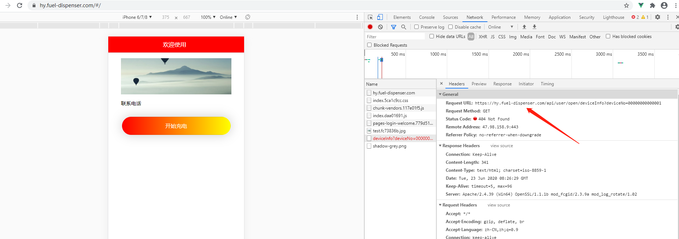Filter requests by CSS
This screenshot has width=679, height=239.
[x=502, y=37]
